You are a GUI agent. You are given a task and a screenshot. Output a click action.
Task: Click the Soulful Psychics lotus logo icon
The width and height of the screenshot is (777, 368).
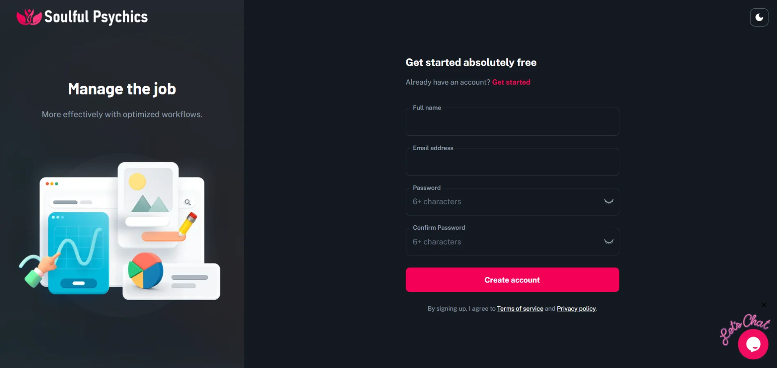29,17
